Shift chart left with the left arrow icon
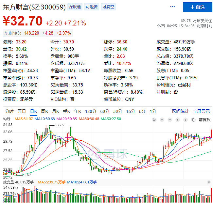The image size is (213, 203). tap(178, 120)
